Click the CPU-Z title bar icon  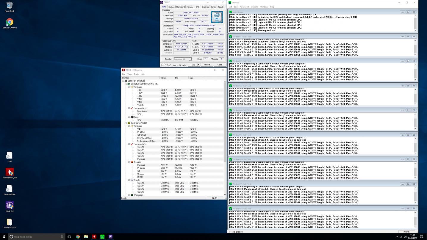[x=162, y=2]
